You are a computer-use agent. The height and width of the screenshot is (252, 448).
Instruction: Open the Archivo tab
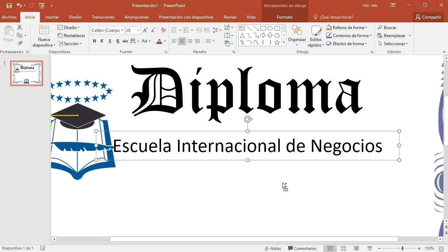click(x=9, y=17)
